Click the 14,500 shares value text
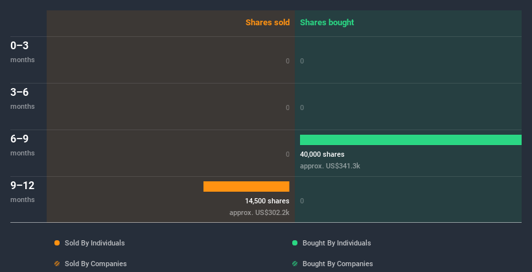 (267, 201)
